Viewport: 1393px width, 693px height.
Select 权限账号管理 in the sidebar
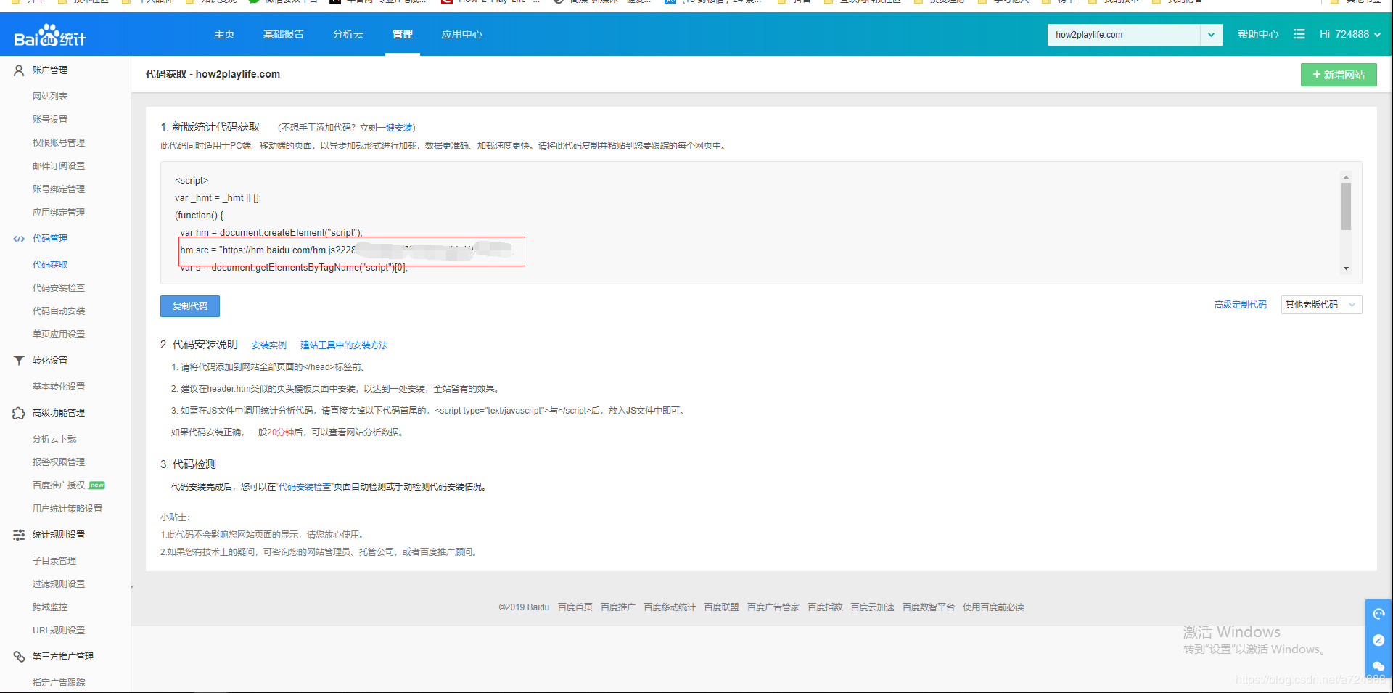pyautogui.click(x=59, y=143)
